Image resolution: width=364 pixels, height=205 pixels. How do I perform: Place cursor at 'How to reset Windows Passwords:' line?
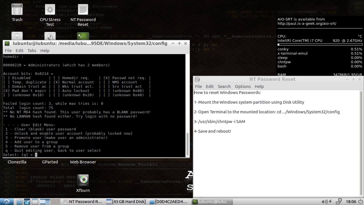click(227, 93)
